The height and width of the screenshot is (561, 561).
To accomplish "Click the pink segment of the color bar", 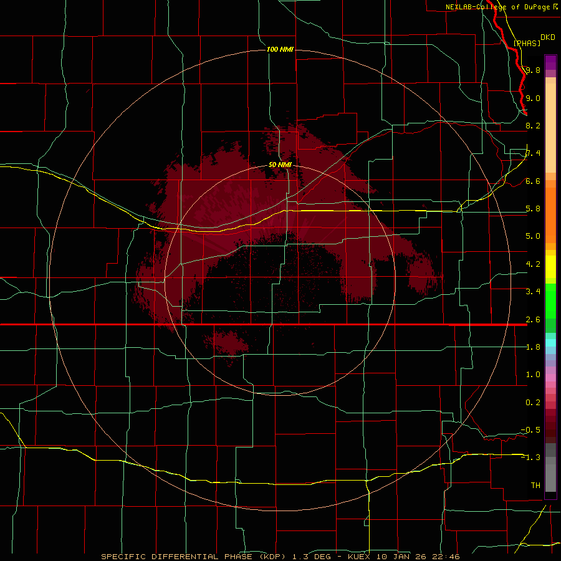I will click(550, 378).
